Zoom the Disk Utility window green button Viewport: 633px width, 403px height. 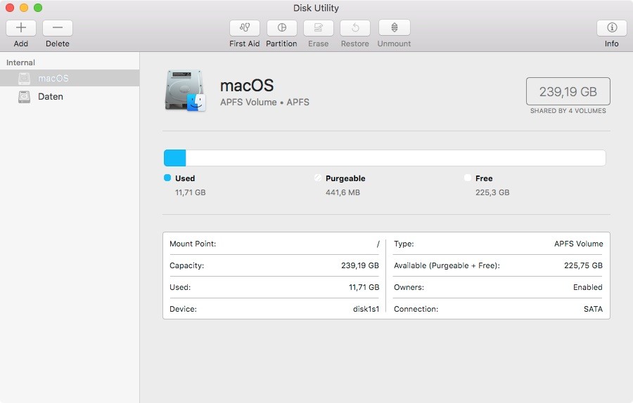pos(38,8)
